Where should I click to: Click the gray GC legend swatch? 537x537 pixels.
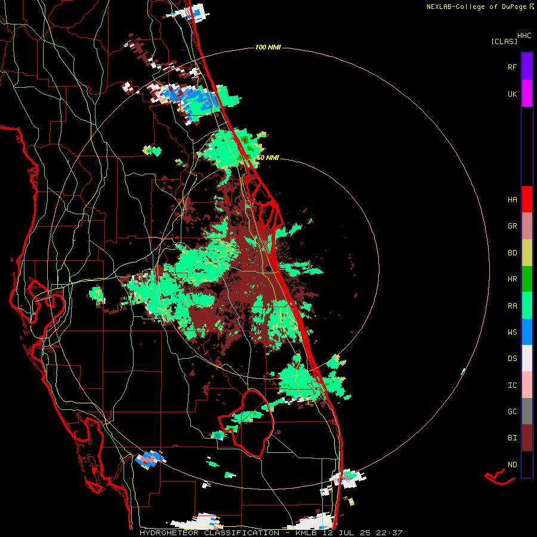[527, 411]
